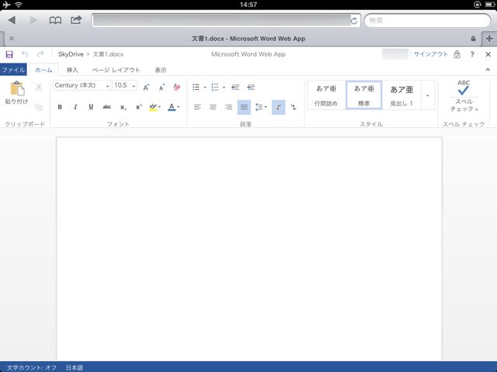The image size is (497, 372).
Task: Apply the font color
Action: 172,107
